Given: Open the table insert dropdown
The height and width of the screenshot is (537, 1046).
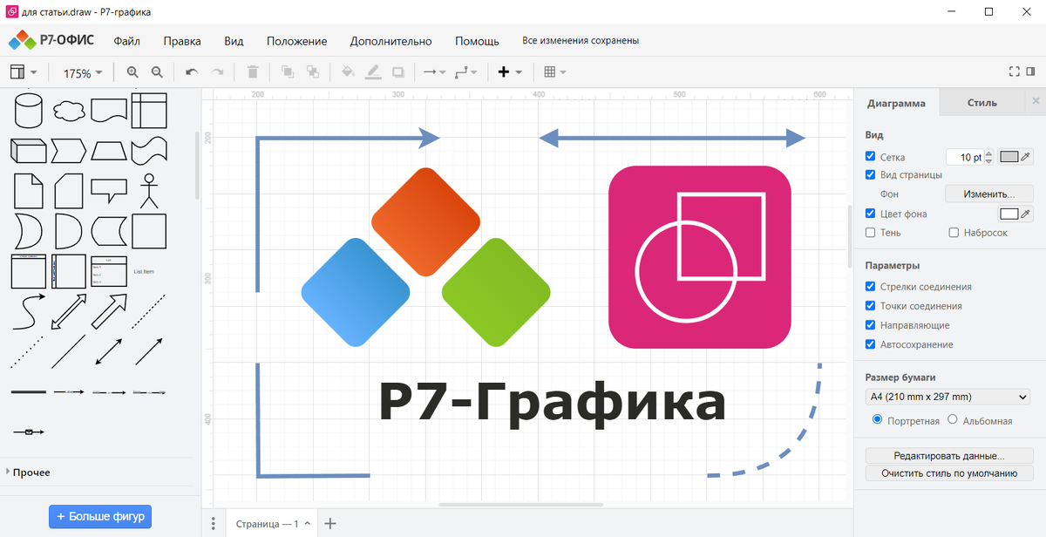Looking at the screenshot, I should (555, 72).
